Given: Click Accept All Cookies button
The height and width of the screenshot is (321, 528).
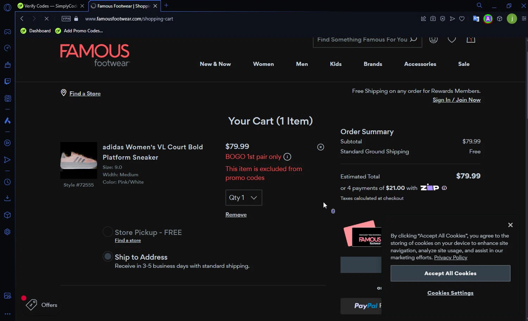Looking at the screenshot, I should coord(450,273).
